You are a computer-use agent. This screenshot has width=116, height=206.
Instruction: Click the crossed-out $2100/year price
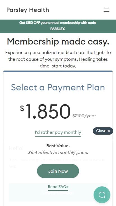(84, 116)
